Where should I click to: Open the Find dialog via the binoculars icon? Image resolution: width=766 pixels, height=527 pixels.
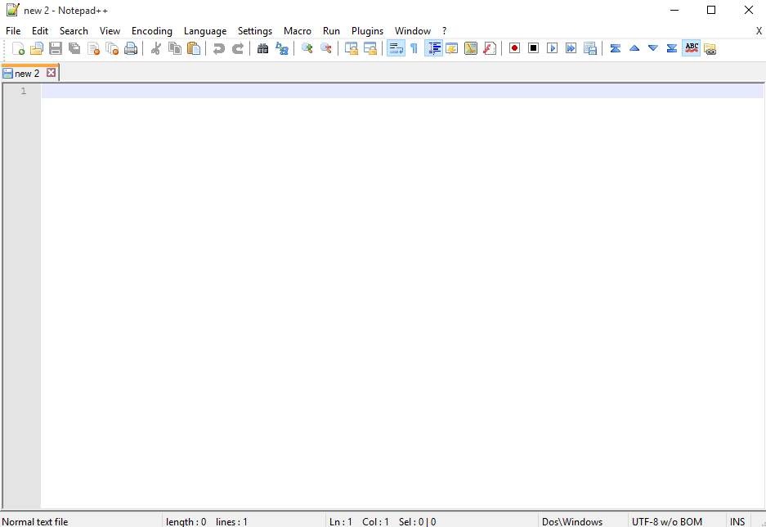coord(262,48)
